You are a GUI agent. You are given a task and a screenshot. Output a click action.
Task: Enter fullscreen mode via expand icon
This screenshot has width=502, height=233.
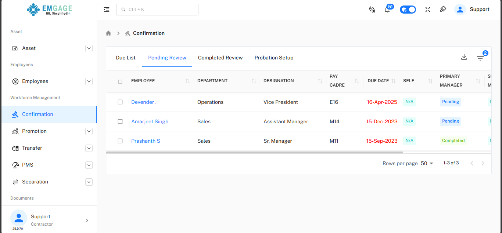(427, 9)
